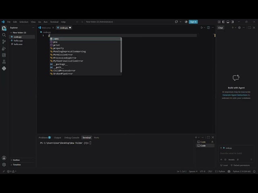Select the property suggestion

pos(85,48)
